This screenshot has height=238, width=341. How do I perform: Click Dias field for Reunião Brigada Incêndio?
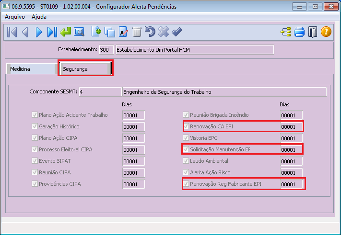(291, 115)
